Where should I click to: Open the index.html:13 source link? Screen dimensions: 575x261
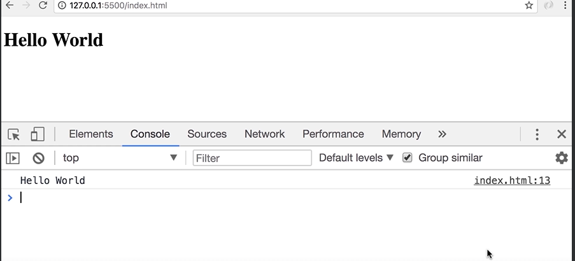[512, 181]
